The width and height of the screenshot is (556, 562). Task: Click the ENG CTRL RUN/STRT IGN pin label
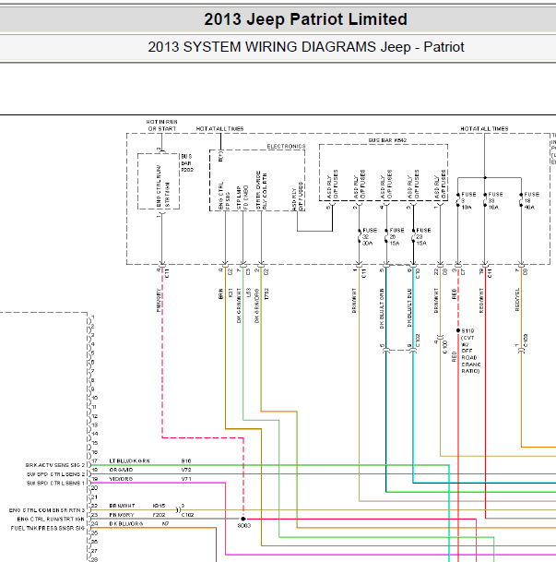click(46, 518)
